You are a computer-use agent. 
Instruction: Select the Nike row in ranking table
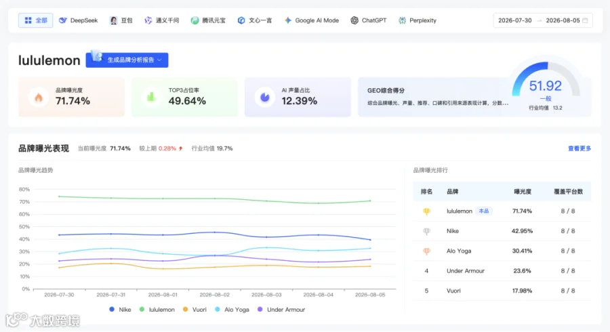[502, 231]
